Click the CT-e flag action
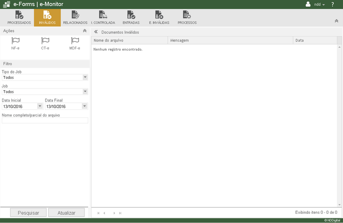The height and width of the screenshot is (223, 343). coord(45,44)
